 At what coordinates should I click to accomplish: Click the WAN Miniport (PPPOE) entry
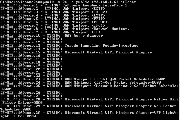85,22
